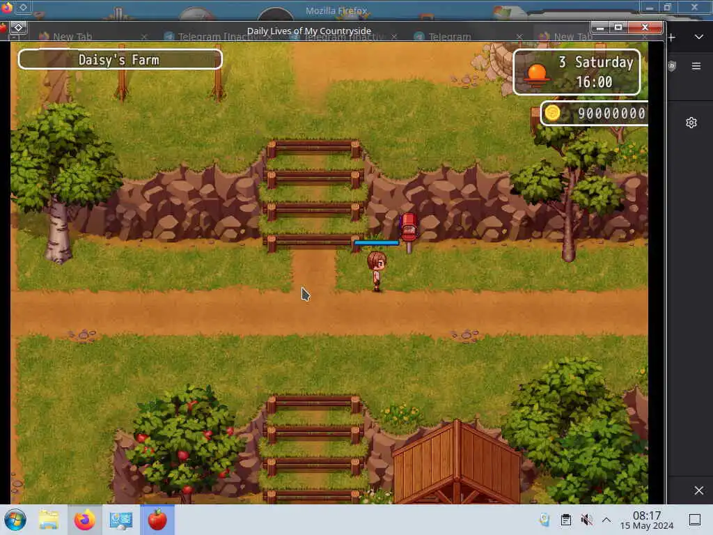Expand hidden system tray icons
Viewport: 713px width, 535px height.
[x=606, y=520]
